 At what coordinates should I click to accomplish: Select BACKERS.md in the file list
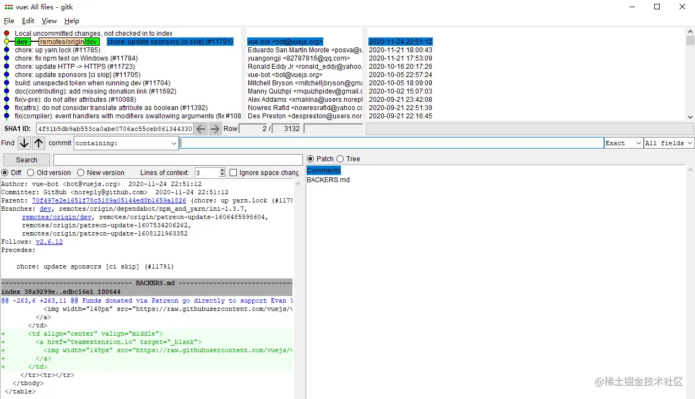[x=328, y=180]
